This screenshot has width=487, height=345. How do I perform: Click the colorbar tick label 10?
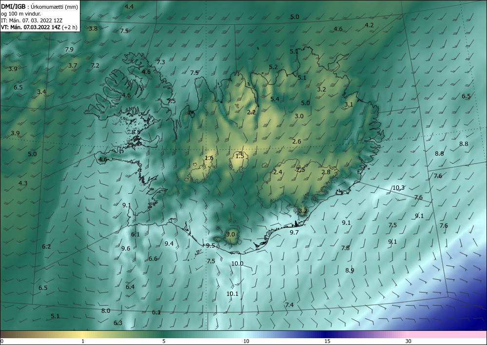[x=246, y=342]
